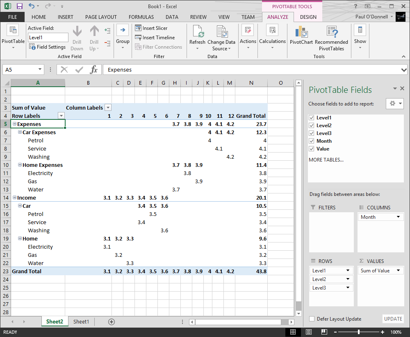
Task: Adjust the zoom slider handle
Action: (x=359, y=332)
